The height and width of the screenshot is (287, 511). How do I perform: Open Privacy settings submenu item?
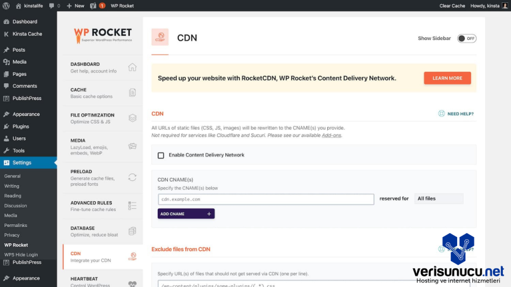(x=12, y=235)
